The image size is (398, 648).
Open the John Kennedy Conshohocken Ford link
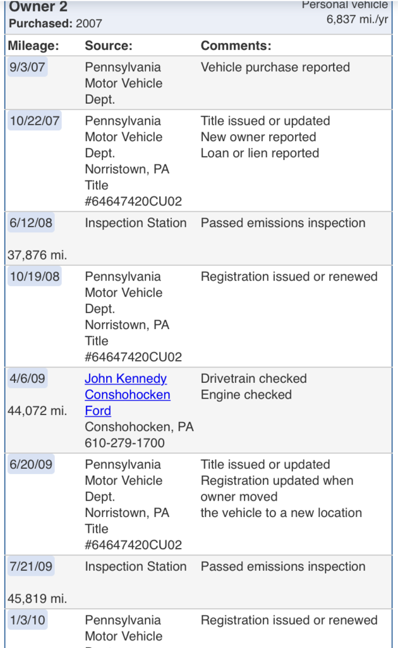click(x=127, y=395)
